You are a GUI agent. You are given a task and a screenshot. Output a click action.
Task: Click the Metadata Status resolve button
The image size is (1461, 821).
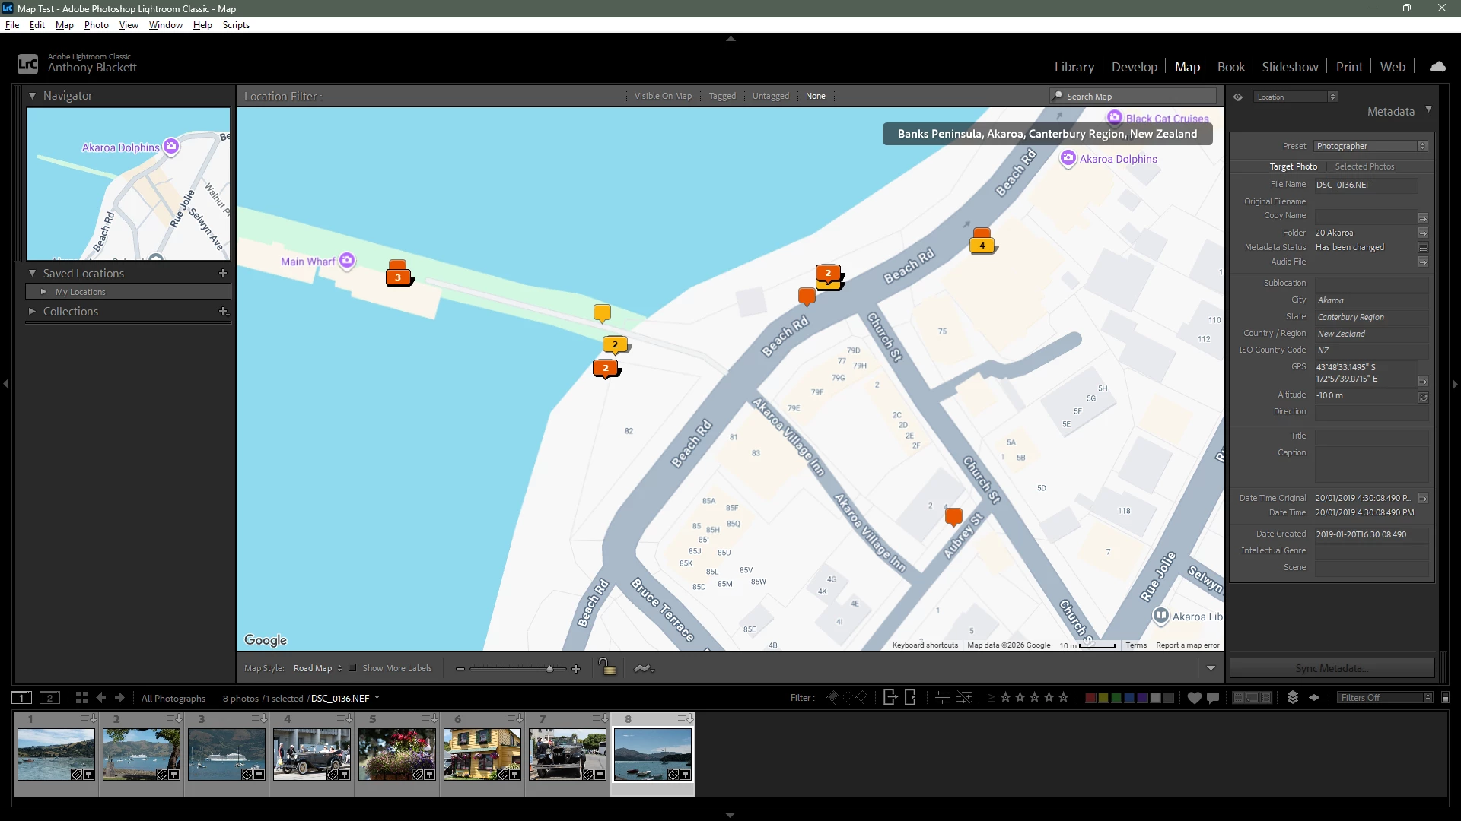click(x=1423, y=247)
